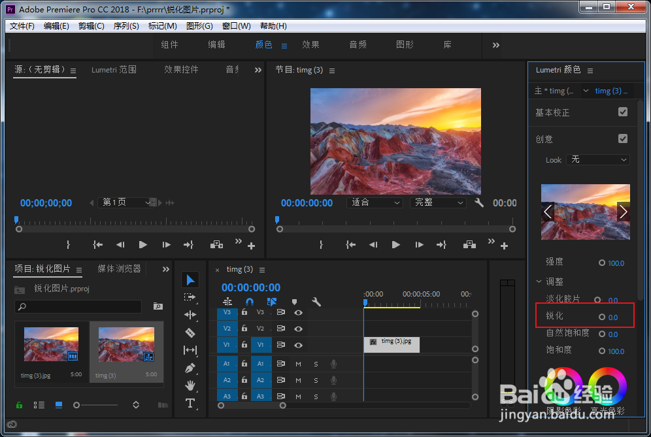Solo track A2
This screenshot has width=651, height=437.
[x=316, y=380]
